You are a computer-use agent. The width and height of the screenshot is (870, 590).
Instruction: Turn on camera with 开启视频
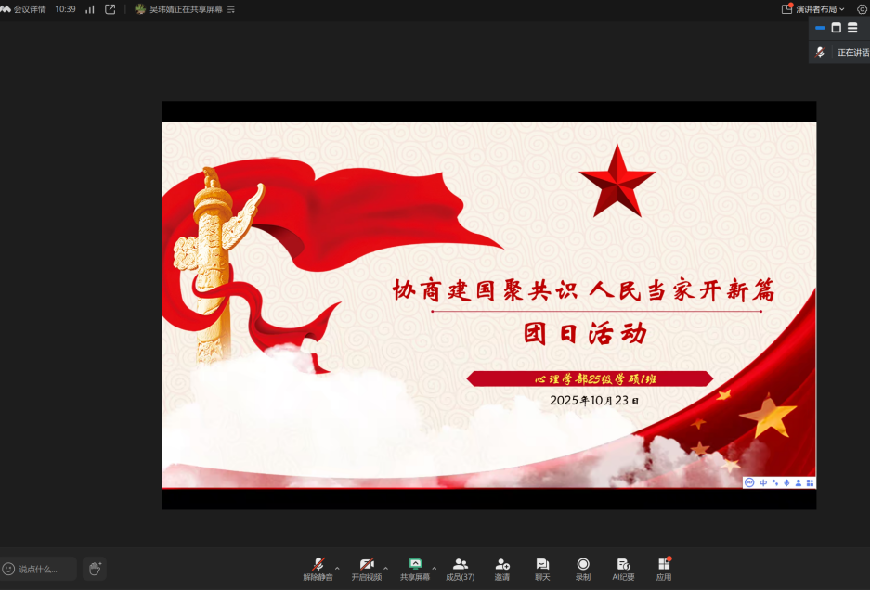click(x=366, y=567)
